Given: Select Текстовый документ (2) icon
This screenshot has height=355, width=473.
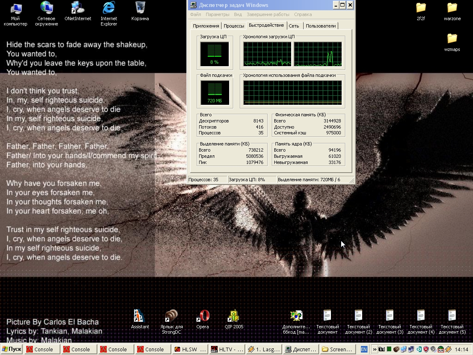Looking at the screenshot, I should pyautogui.click(x=359, y=322).
